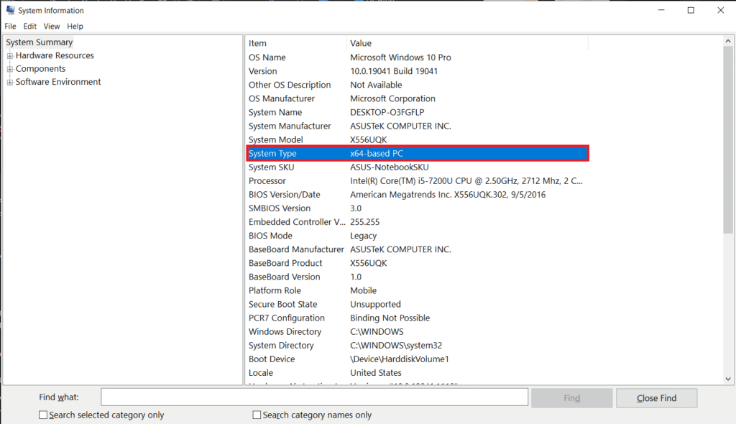Open the File menu
This screenshot has width=736, height=424.
pyautogui.click(x=10, y=26)
